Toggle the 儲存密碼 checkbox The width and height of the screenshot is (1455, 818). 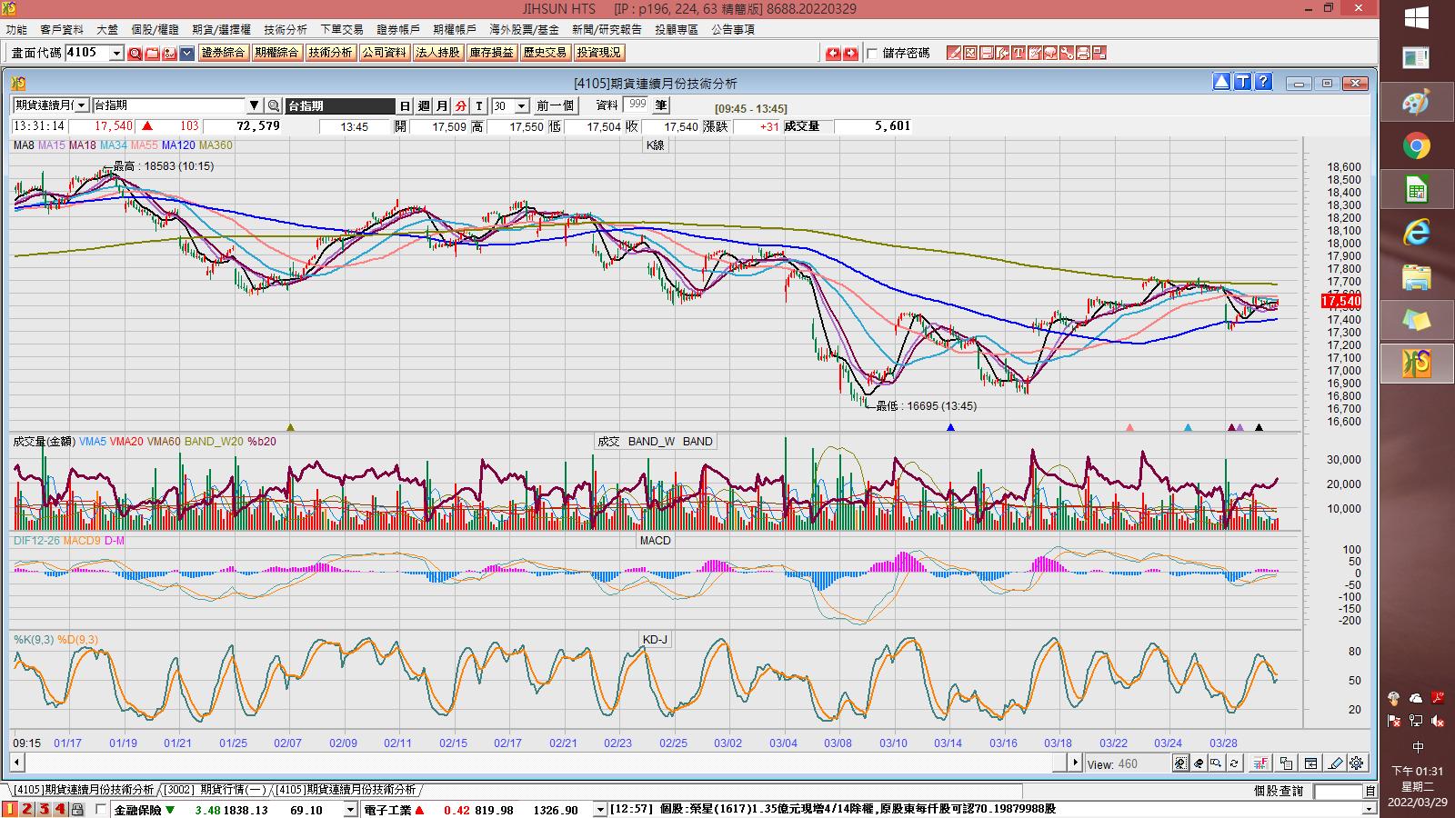(x=872, y=54)
